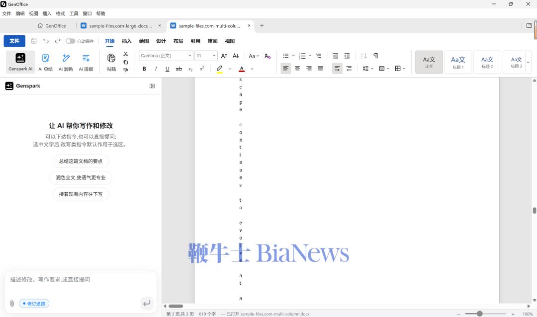
Task: Align paragraph right
Action: tap(309, 69)
